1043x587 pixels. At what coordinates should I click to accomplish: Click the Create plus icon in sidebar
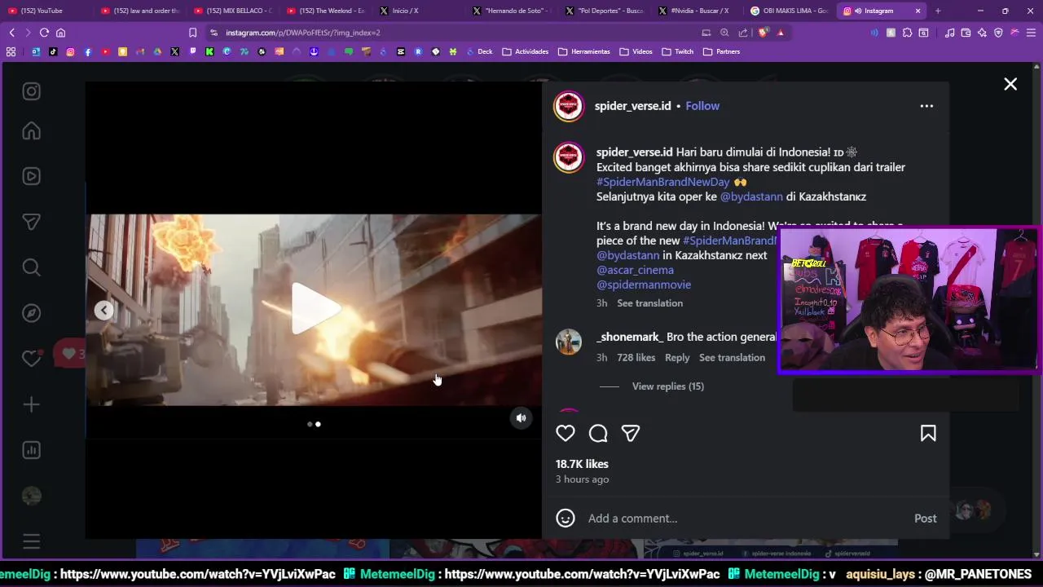[31, 404]
